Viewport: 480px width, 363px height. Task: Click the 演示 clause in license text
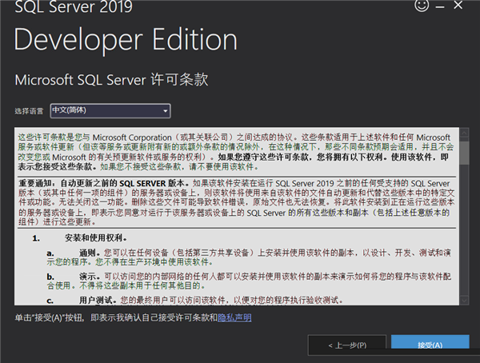pyautogui.click(x=240, y=281)
